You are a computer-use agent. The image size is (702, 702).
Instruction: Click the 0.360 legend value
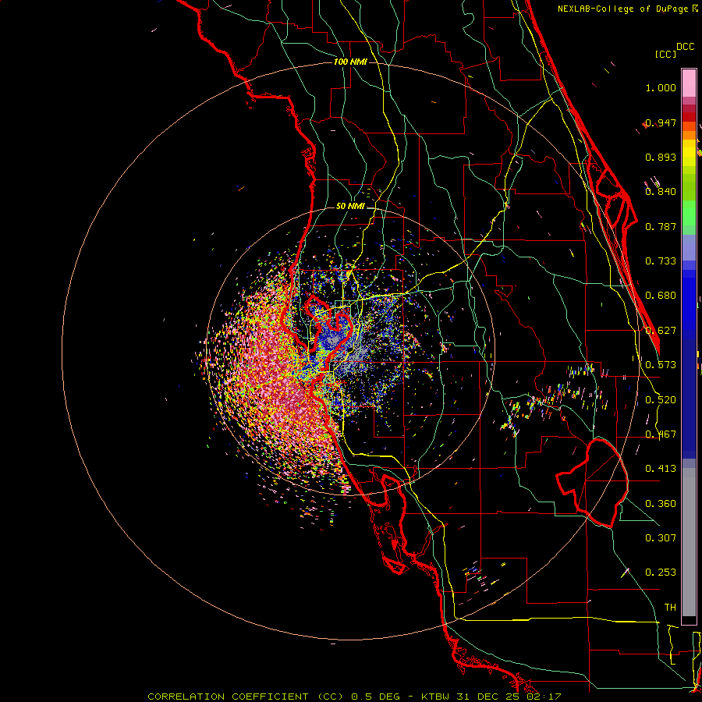661,504
